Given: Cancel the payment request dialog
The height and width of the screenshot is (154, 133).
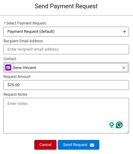Looking at the screenshot, I should (45, 145).
